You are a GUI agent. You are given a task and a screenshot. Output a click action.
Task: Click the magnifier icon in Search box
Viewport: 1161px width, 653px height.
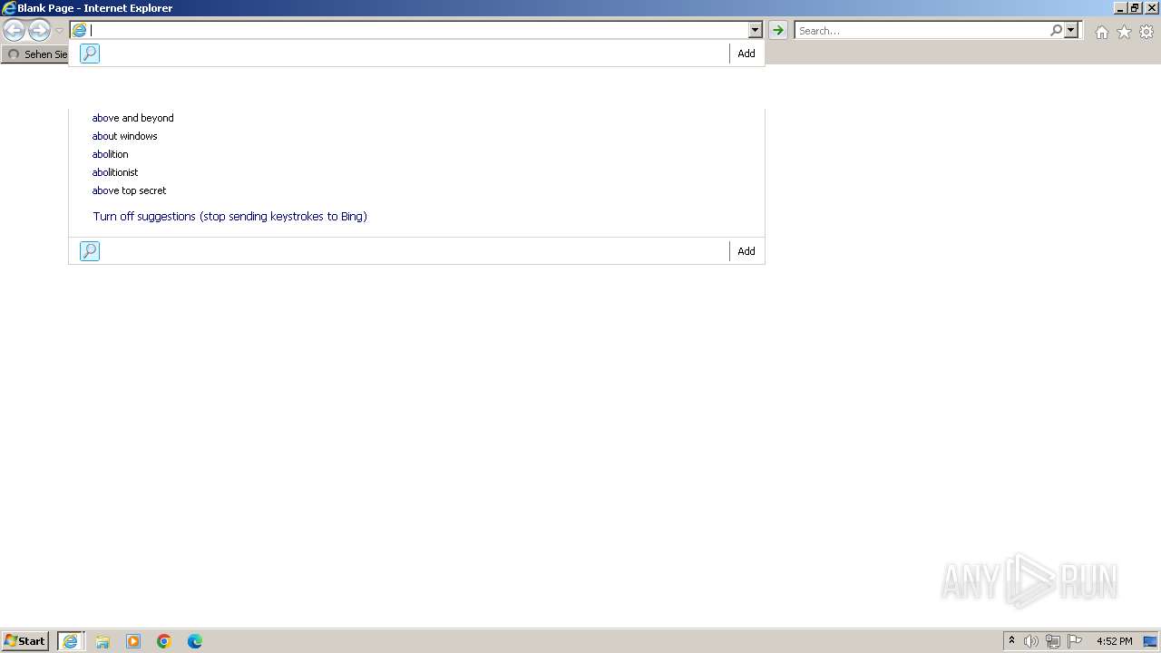[1056, 30]
